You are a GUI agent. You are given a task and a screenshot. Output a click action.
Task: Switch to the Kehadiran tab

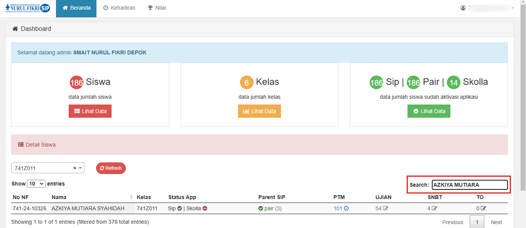(x=119, y=8)
